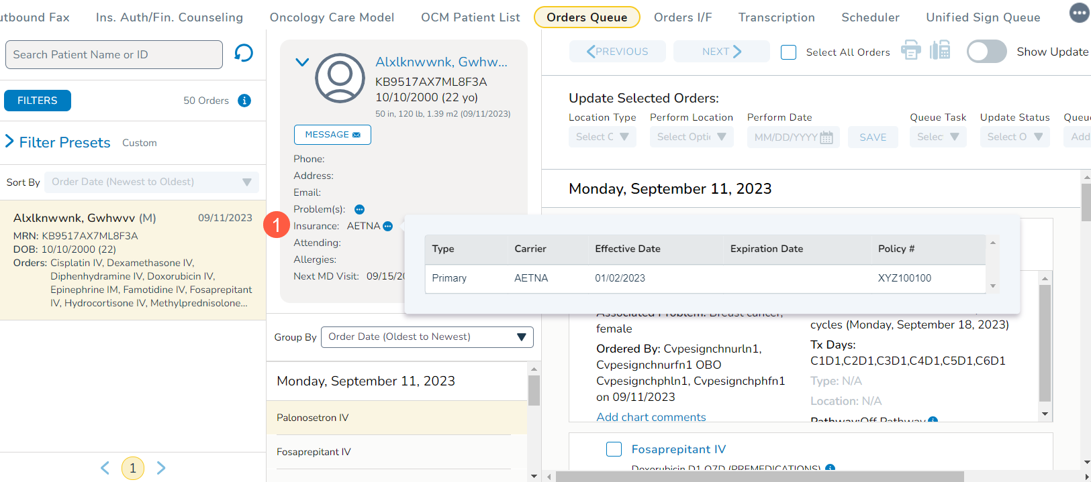Image resolution: width=1091 pixels, height=482 pixels.
Task: Click the Add chart comments link
Action: click(651, 417)
